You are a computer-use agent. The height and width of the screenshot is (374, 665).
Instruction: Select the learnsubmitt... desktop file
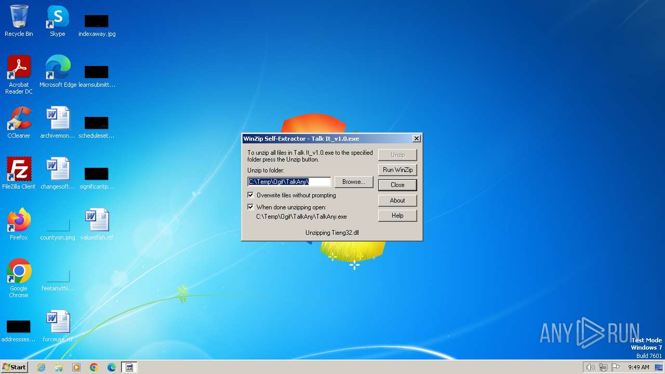tap(97, 76)
